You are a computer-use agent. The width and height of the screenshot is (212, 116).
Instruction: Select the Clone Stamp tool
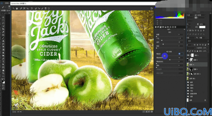click(x=3, y=41)
